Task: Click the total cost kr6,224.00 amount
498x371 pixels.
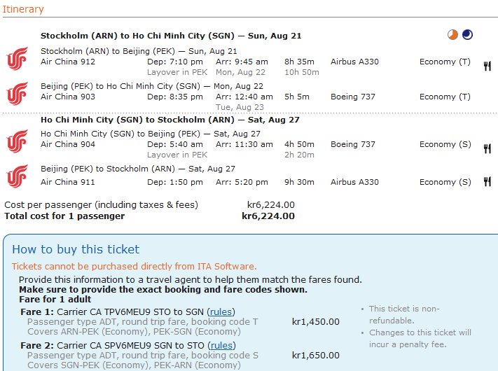Action: 268,216
